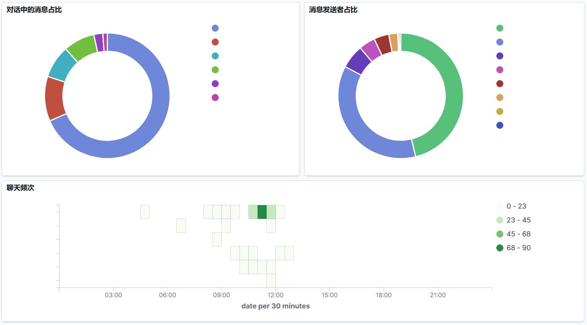This screenshot has width=587, height=325.
Task: Click the teal legend dot in 对话中的消息占比
Action: pos(215,56)
